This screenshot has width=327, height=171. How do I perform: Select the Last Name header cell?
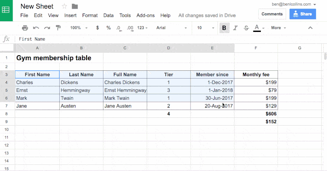coord(81,74)
